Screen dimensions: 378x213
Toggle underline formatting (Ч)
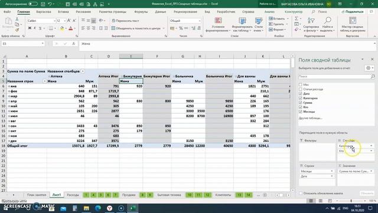pos(40,28)
